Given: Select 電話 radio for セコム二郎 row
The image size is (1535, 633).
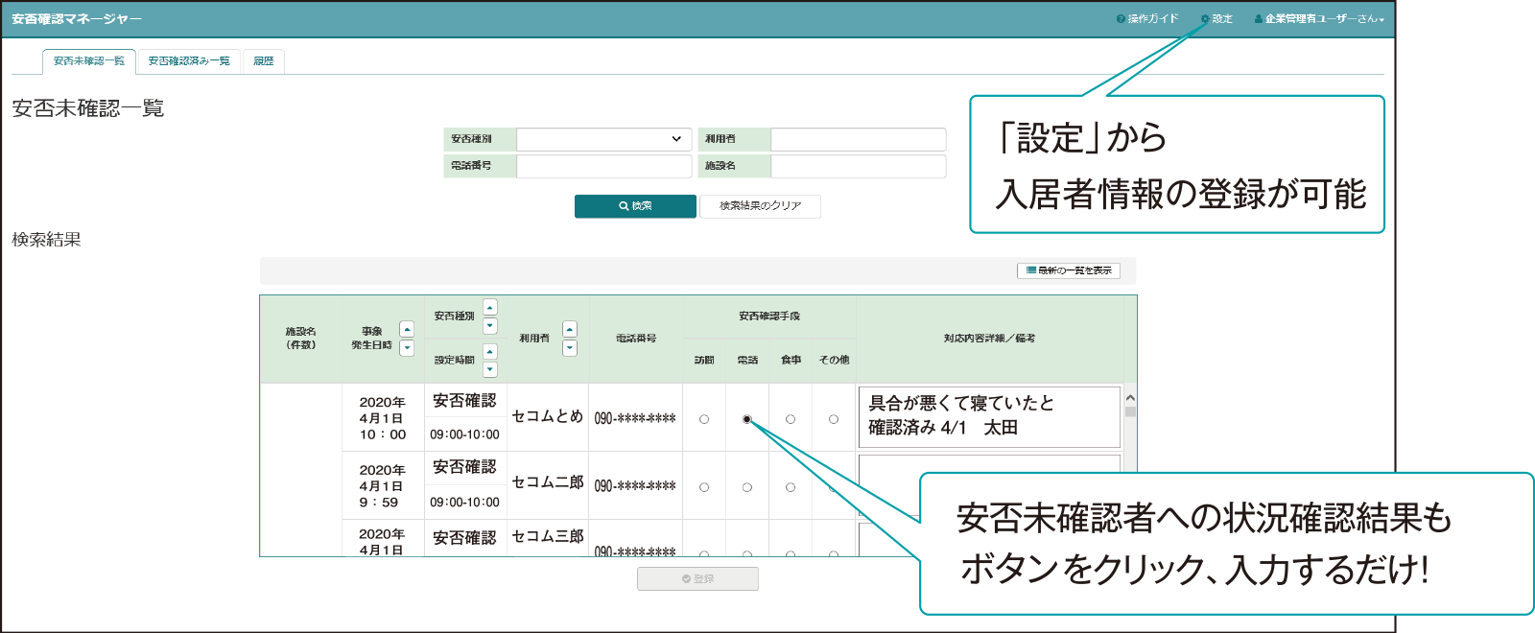Looking at the screenshot, I should point(747,487).
